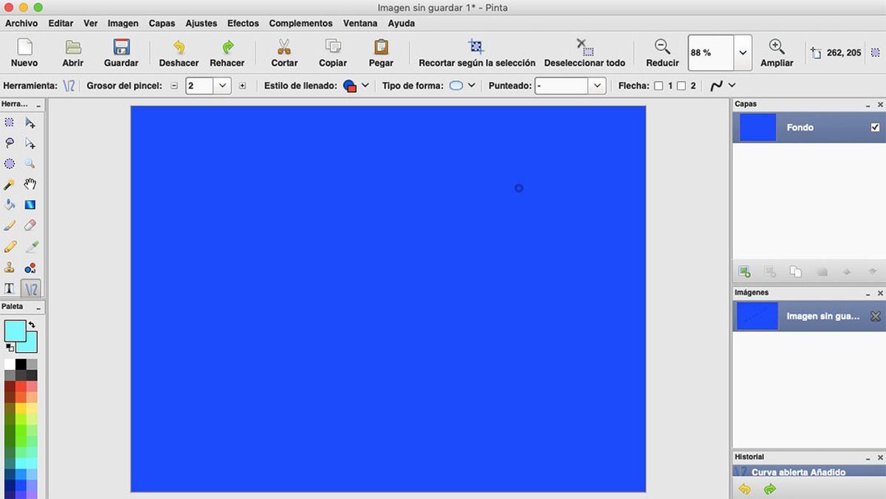Enable the Flecha 1 checkbox
This screenshot has width=886, height=499.
[658, 85]
